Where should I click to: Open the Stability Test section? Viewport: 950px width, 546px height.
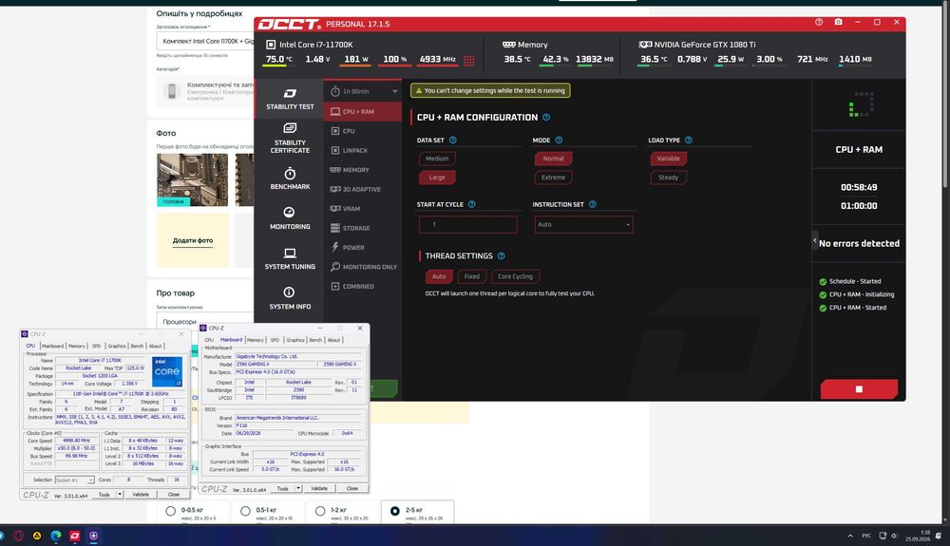[x=290, y=99]
